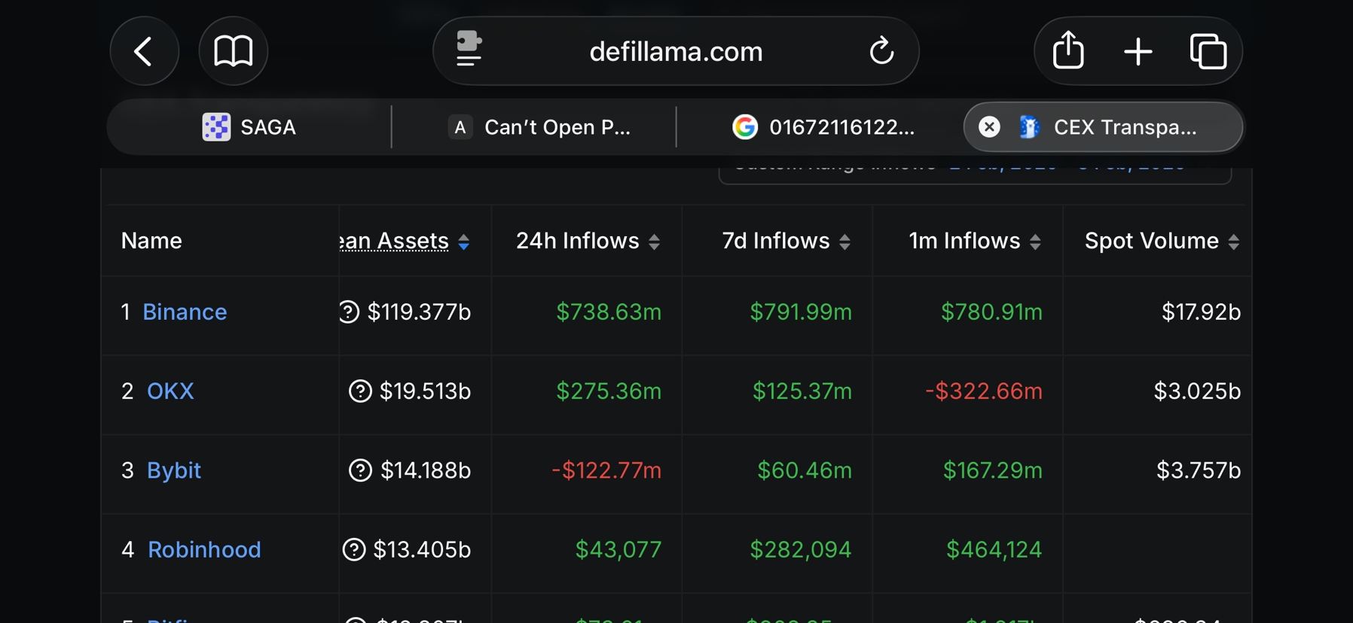Select Robinhood clean assets value $13.405b

click(422, 549)
